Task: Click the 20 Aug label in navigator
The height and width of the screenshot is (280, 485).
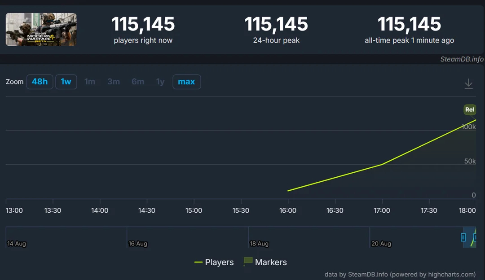Action: pyautogui.click(x=381, y=244)
